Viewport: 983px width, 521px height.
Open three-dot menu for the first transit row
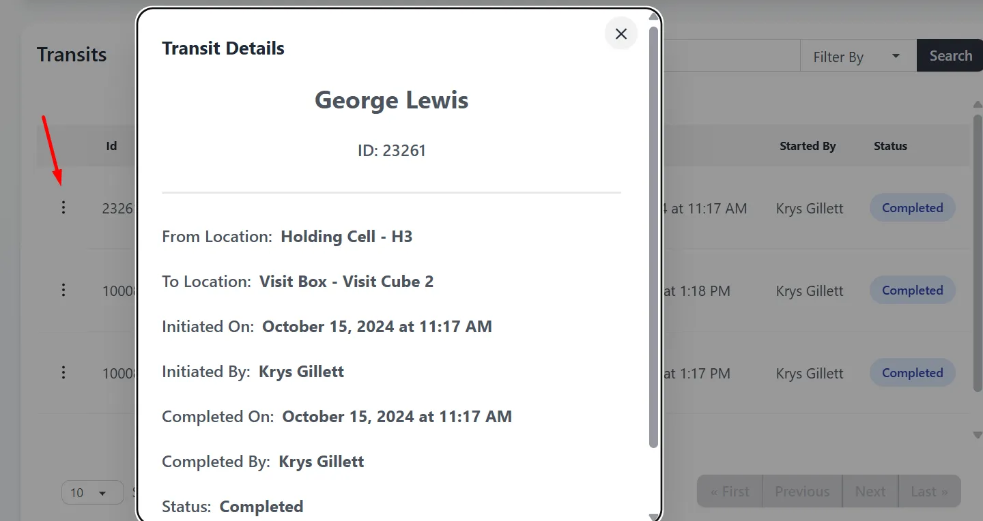[63, 207]
